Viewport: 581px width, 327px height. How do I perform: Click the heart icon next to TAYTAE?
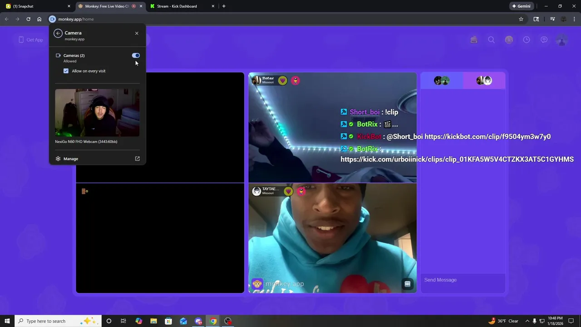tap(288, 191)
